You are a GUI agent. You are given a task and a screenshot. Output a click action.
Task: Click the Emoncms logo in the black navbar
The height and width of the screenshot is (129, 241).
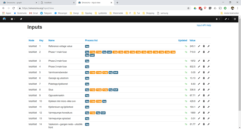pos(4,19)
